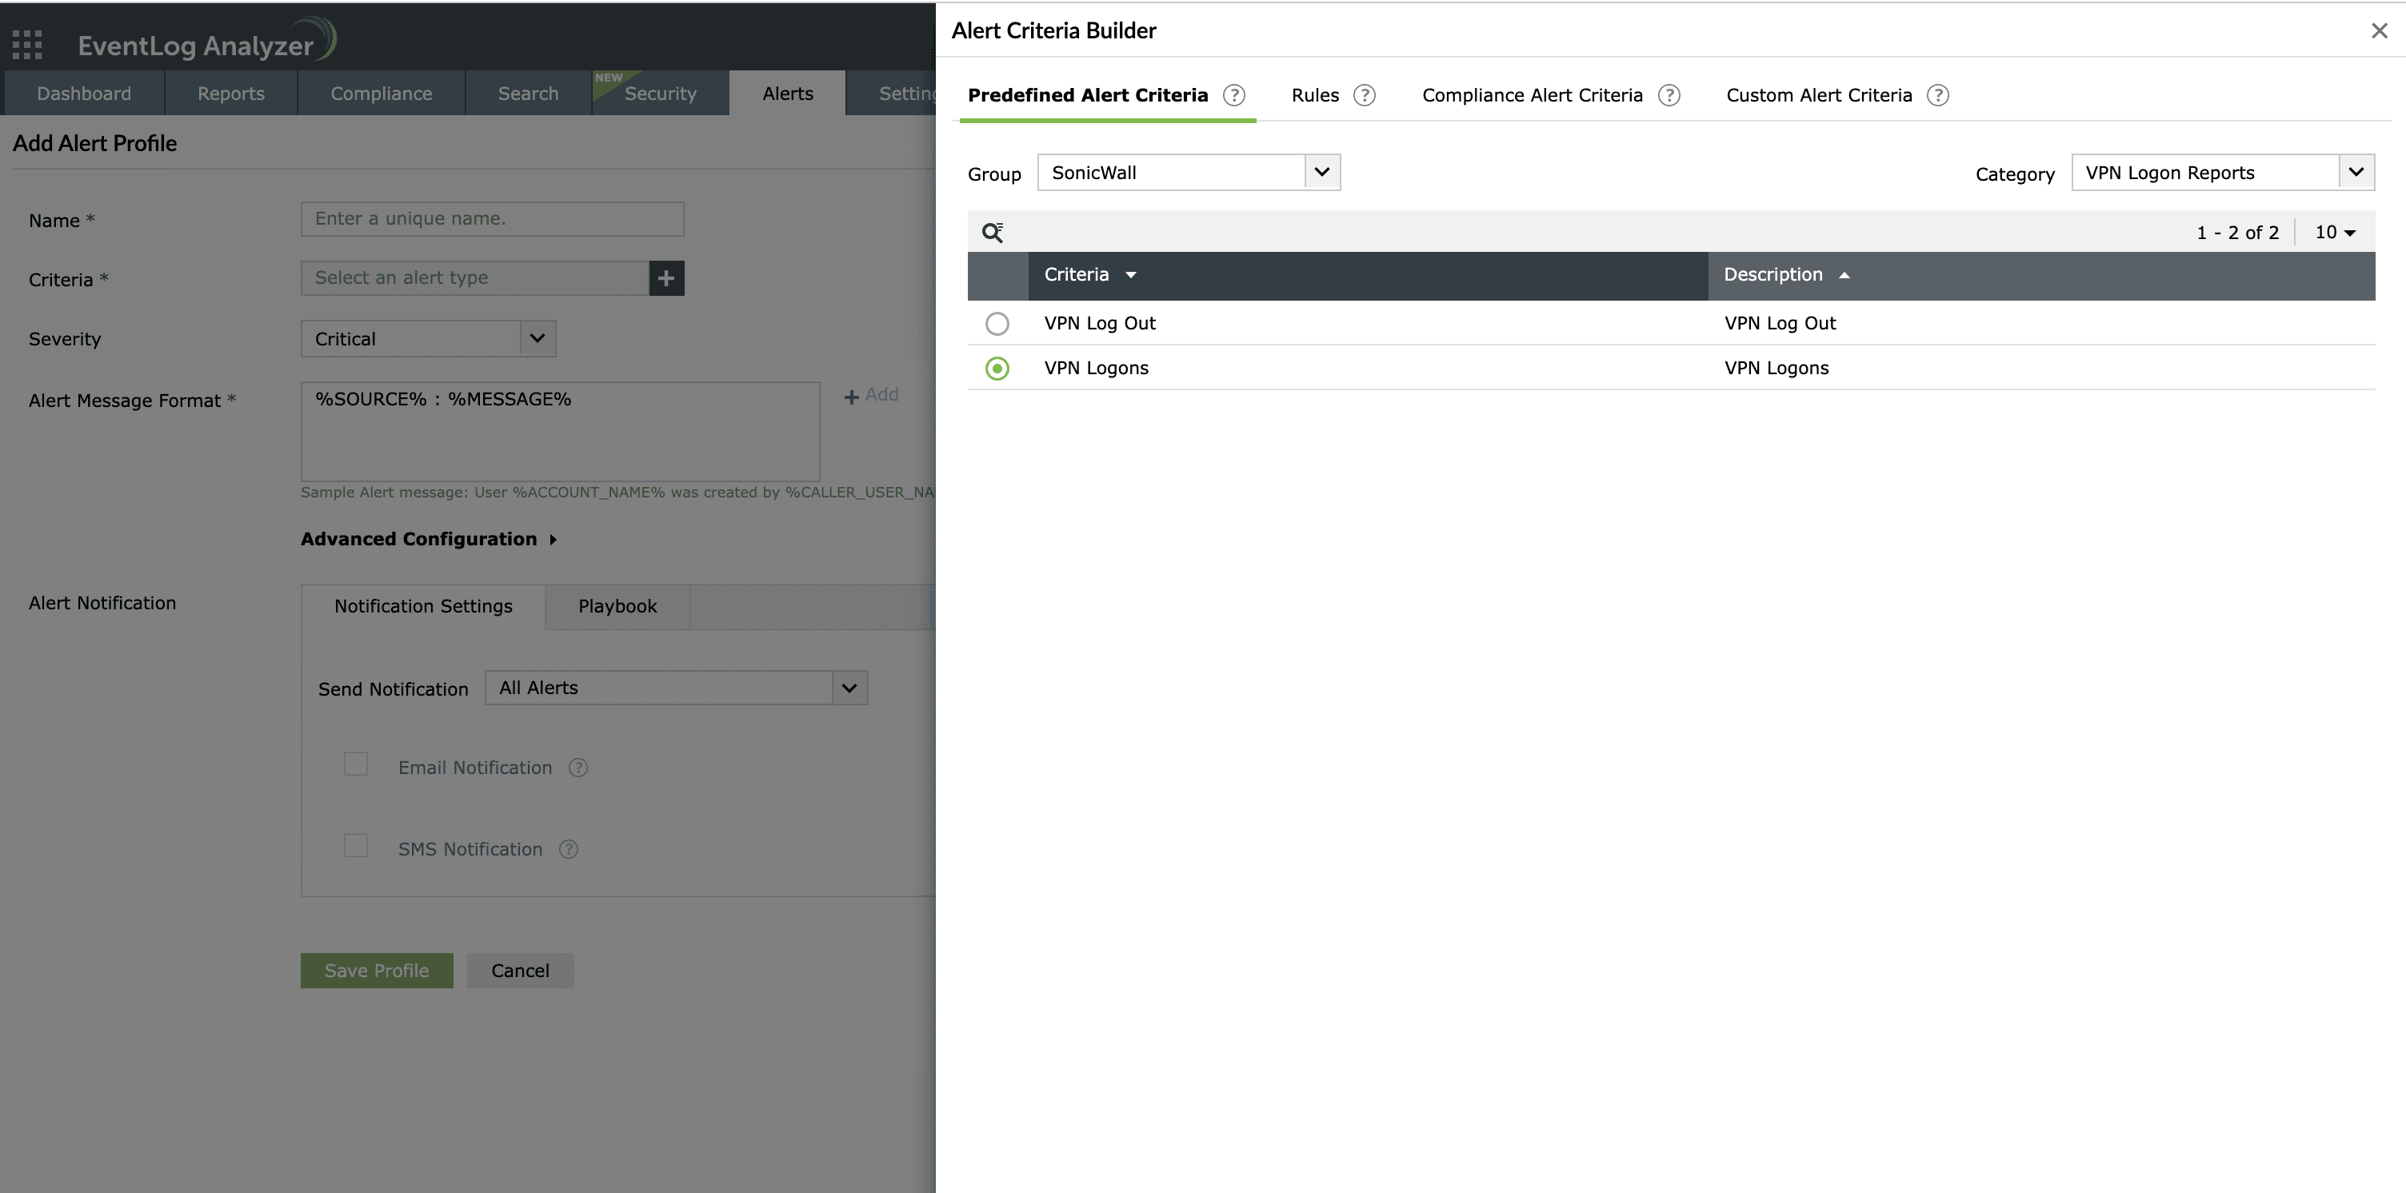Close the Alert Criteria Builder panel

pyautogui.click(x=2379, y=31)
